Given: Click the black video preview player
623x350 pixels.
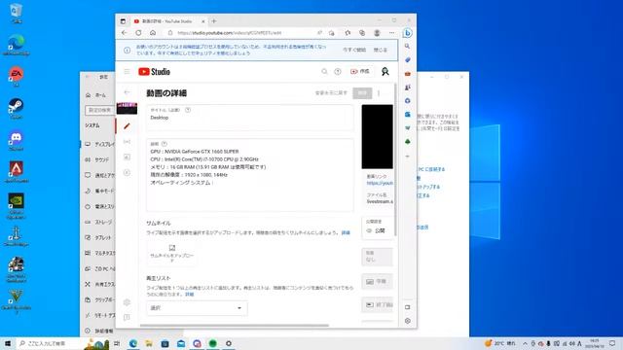Looking at the screenshot, I should [377, 136].
